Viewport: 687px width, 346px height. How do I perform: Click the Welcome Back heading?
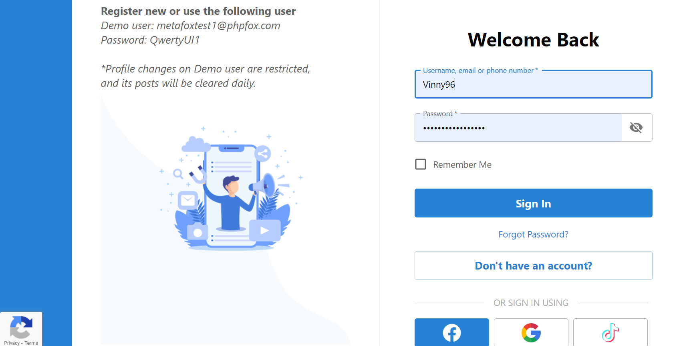pos(533,40)
